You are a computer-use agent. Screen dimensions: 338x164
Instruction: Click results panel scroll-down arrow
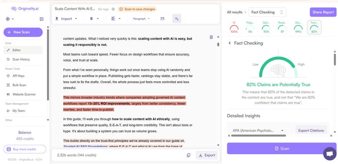coord(335,132)
